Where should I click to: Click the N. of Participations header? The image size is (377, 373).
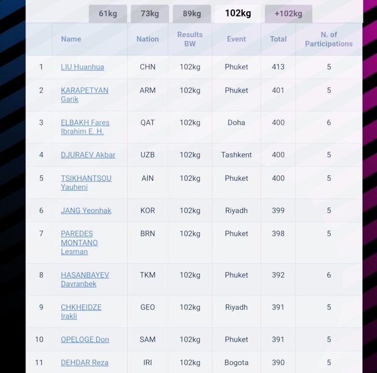[x=329, y=39]
